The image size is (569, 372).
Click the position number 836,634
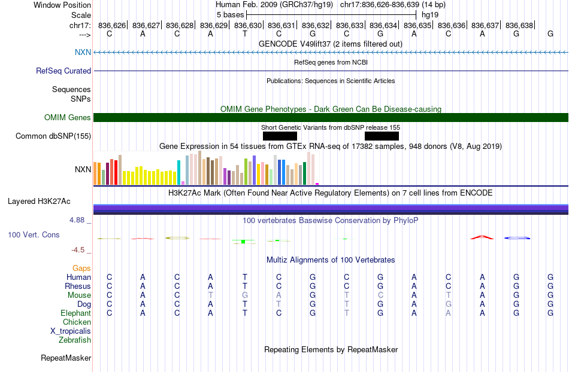tap(383, 25)
